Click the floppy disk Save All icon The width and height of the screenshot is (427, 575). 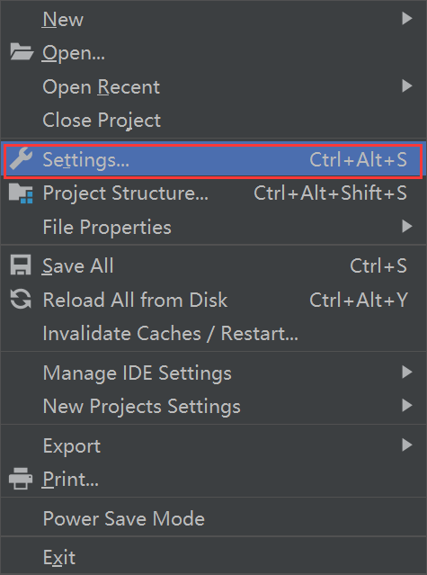21,265
